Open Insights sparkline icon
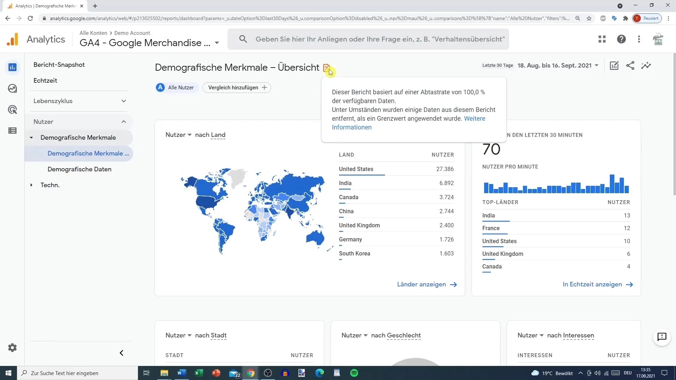Screen dimensions: 676x380 (646, 65)
